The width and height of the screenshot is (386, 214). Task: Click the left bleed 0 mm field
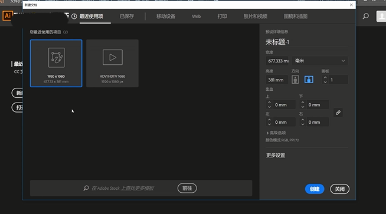(284, 122)
